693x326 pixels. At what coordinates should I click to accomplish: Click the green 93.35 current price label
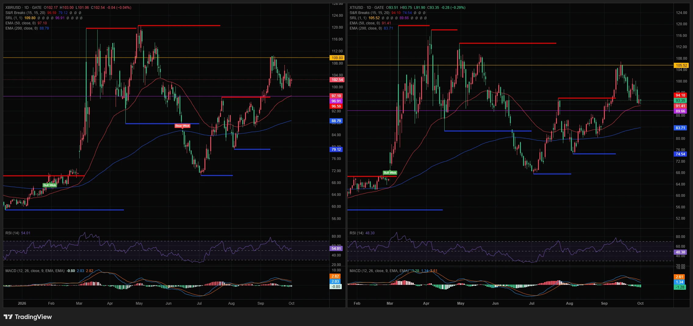pyautogui.click(x=680, y=101)
